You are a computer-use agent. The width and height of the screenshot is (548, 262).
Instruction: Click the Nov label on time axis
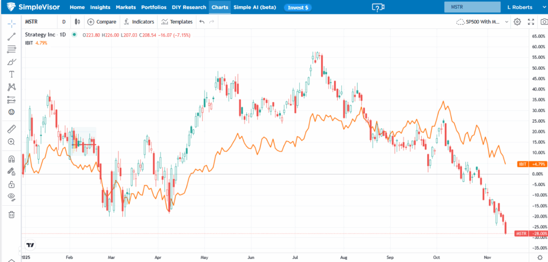coord(487,257)
